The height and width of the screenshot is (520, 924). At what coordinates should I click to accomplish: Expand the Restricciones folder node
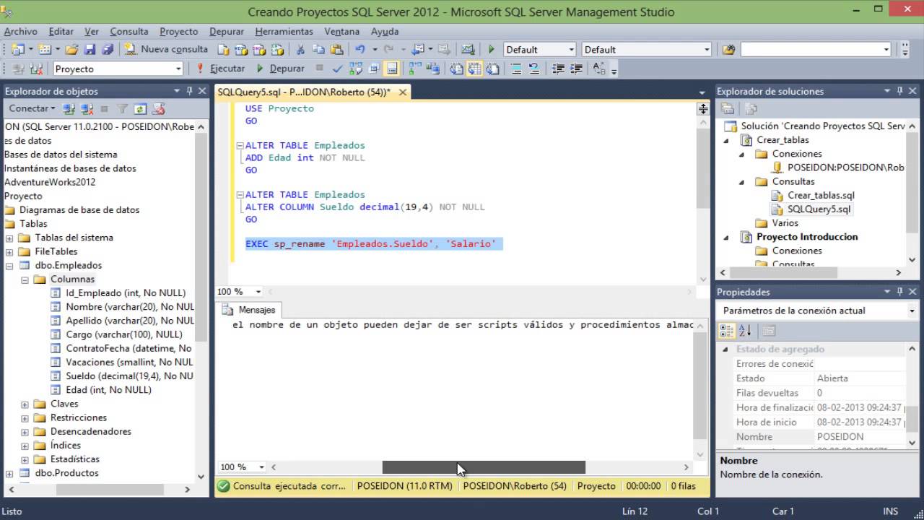[x=25, y=417]
